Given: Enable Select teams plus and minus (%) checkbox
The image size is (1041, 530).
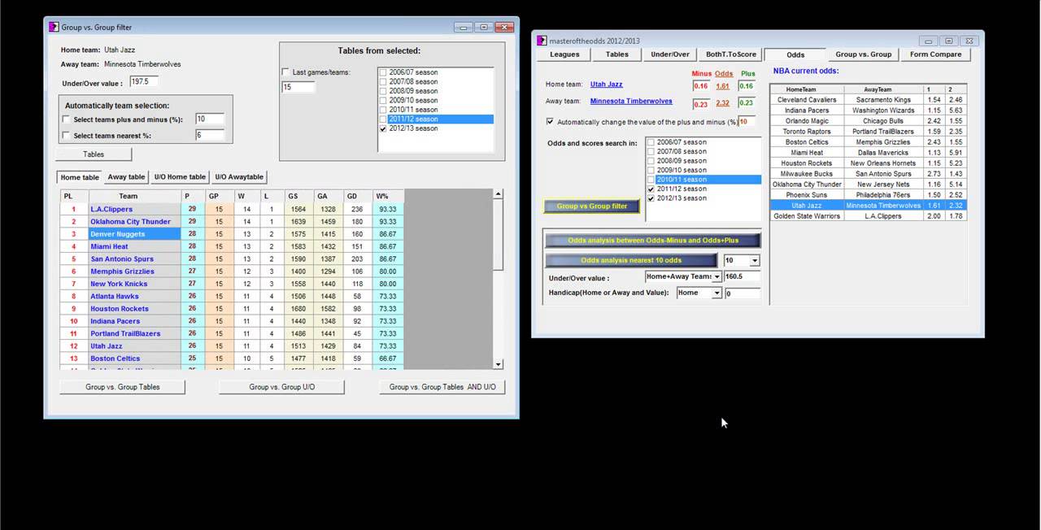Looking at the screenshot, I should (x=67, y=119).
